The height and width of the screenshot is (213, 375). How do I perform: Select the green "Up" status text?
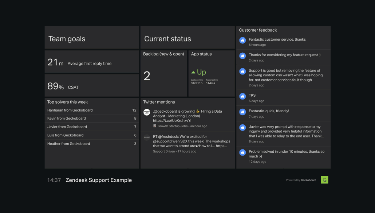coord(201,72)
